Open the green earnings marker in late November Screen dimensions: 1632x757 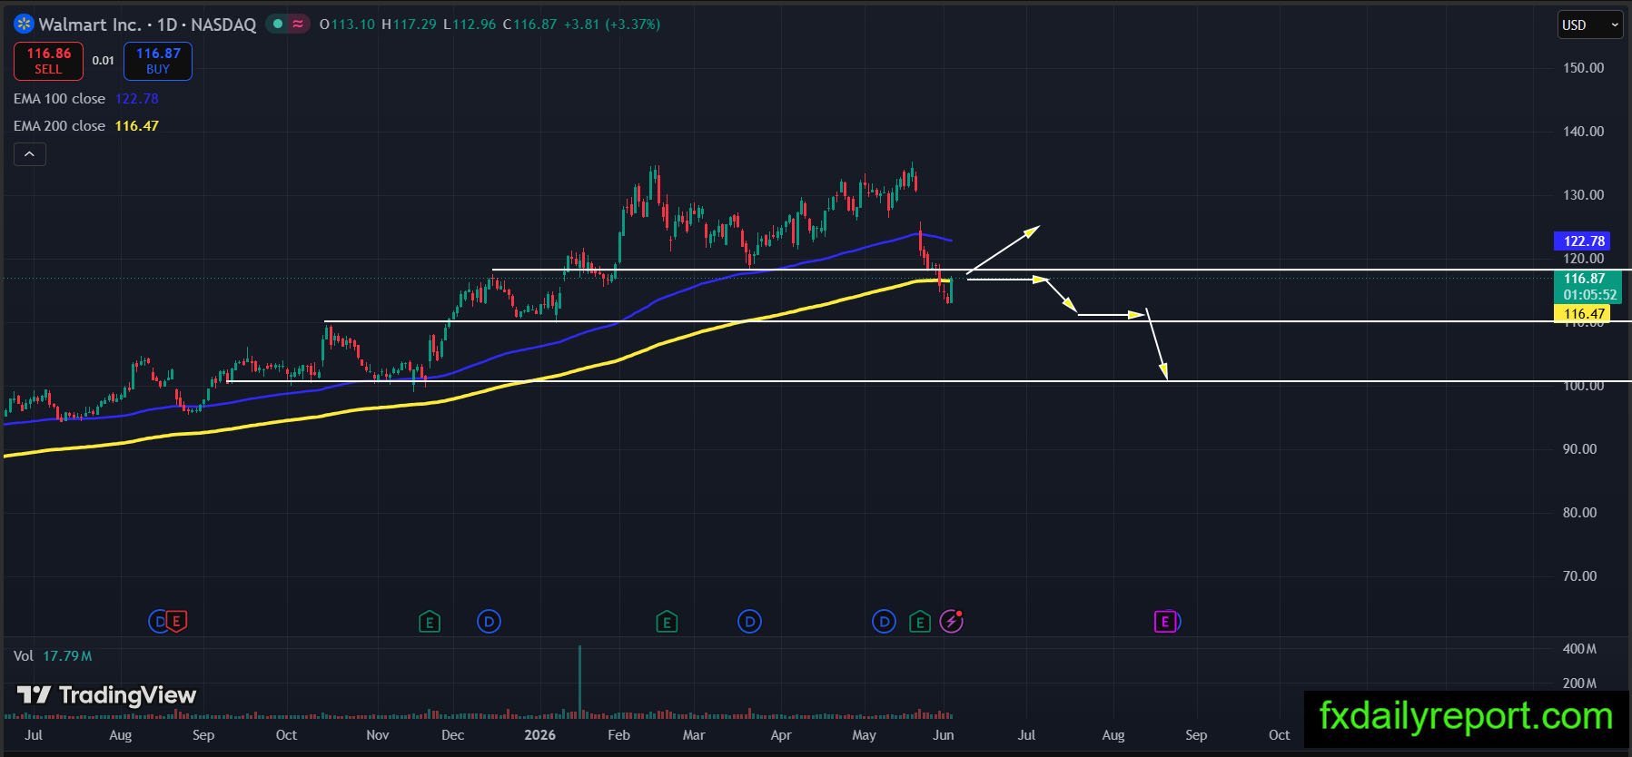430,622
